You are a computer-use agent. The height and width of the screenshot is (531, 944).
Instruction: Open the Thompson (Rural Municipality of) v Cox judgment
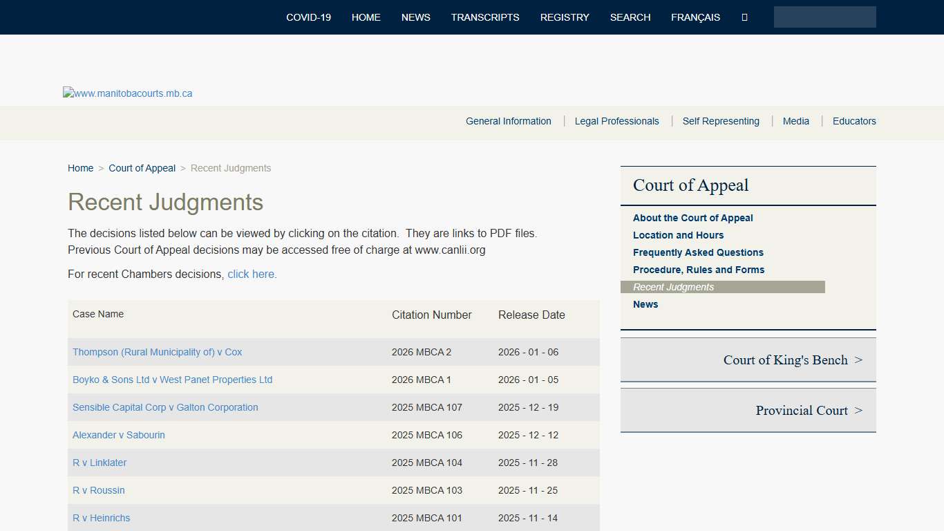coord(157,352)
